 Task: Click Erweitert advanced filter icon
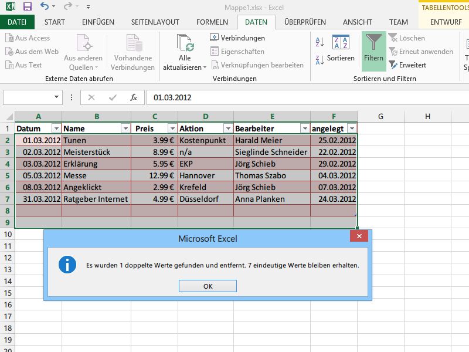(393, 65)
